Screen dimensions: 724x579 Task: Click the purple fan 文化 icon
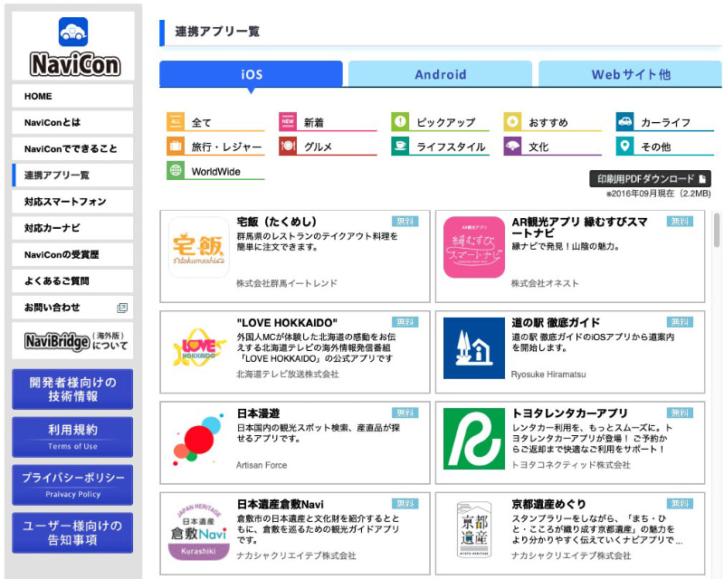pos(512,147)
